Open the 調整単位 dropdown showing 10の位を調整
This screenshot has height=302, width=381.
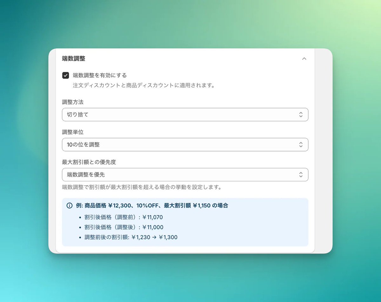pyautogui.click(x=185, y=144)
